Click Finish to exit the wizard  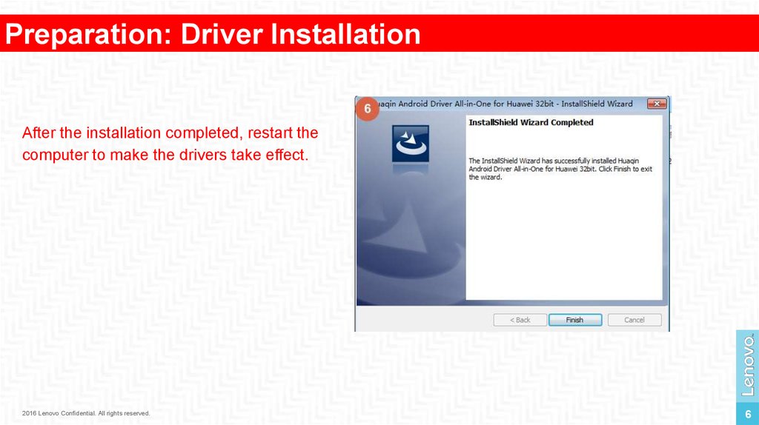pos(575,320)
